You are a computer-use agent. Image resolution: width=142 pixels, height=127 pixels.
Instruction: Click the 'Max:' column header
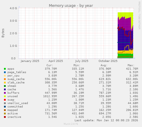(131, 65)
